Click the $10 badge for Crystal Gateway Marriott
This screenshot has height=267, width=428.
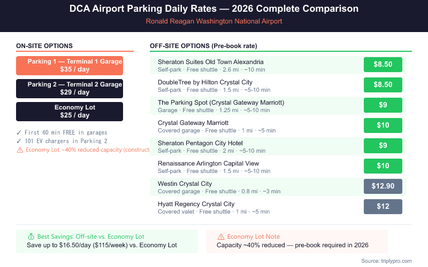[383, 125]
